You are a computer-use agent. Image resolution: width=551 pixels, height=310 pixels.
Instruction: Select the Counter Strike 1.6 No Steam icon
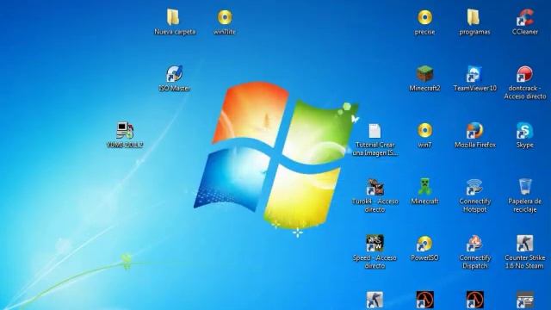[524, 243]
